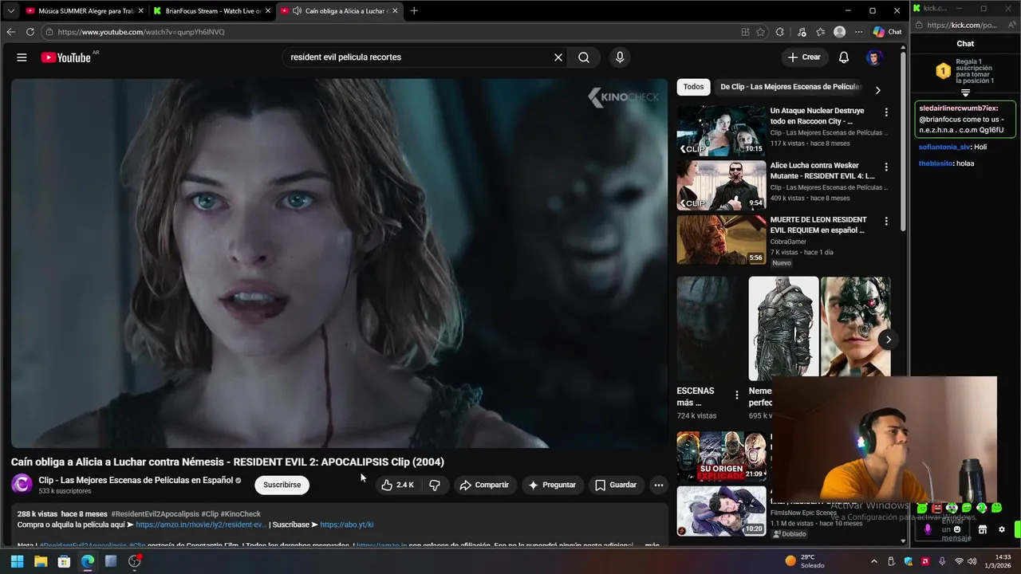Open the browser profile icon
Viewport: 1021px width, 574px height.
839,32
